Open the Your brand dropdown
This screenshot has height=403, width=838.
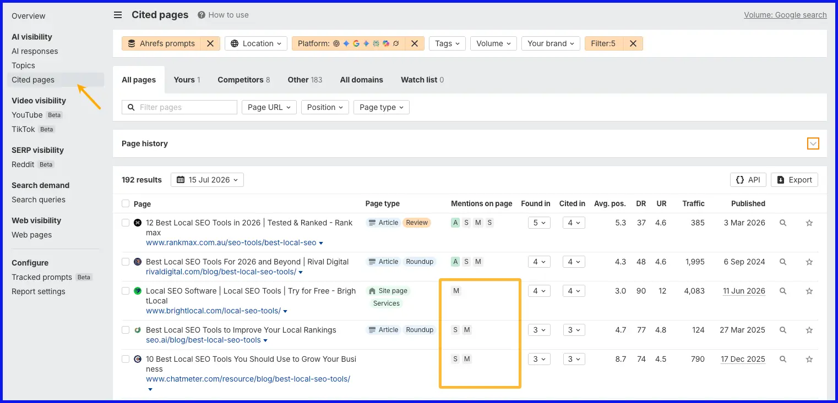[x=551, y=43]
